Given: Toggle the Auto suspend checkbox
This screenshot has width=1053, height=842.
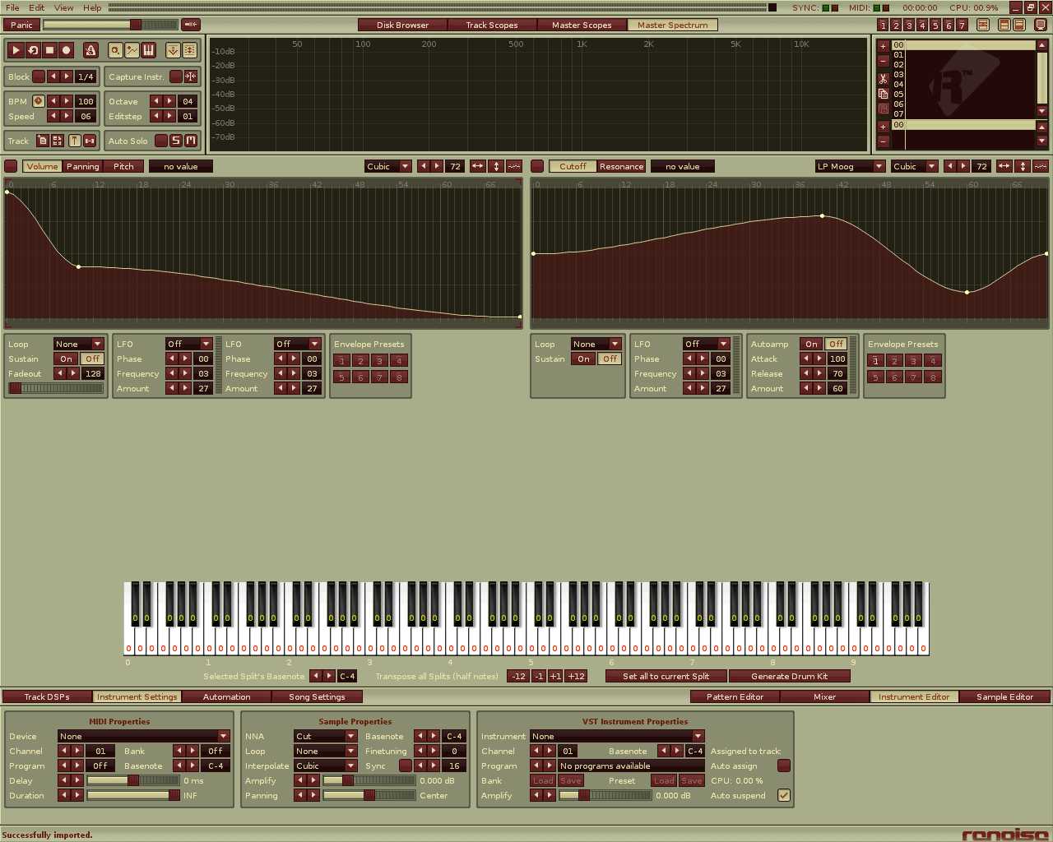Looking at the screenshot, I should pyautogui.click(x=784, y=795).
